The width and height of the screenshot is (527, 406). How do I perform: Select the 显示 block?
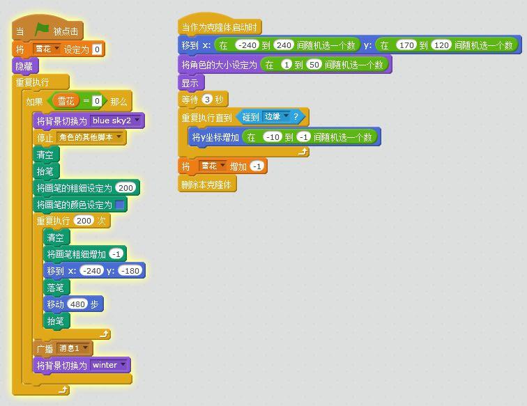191,83
